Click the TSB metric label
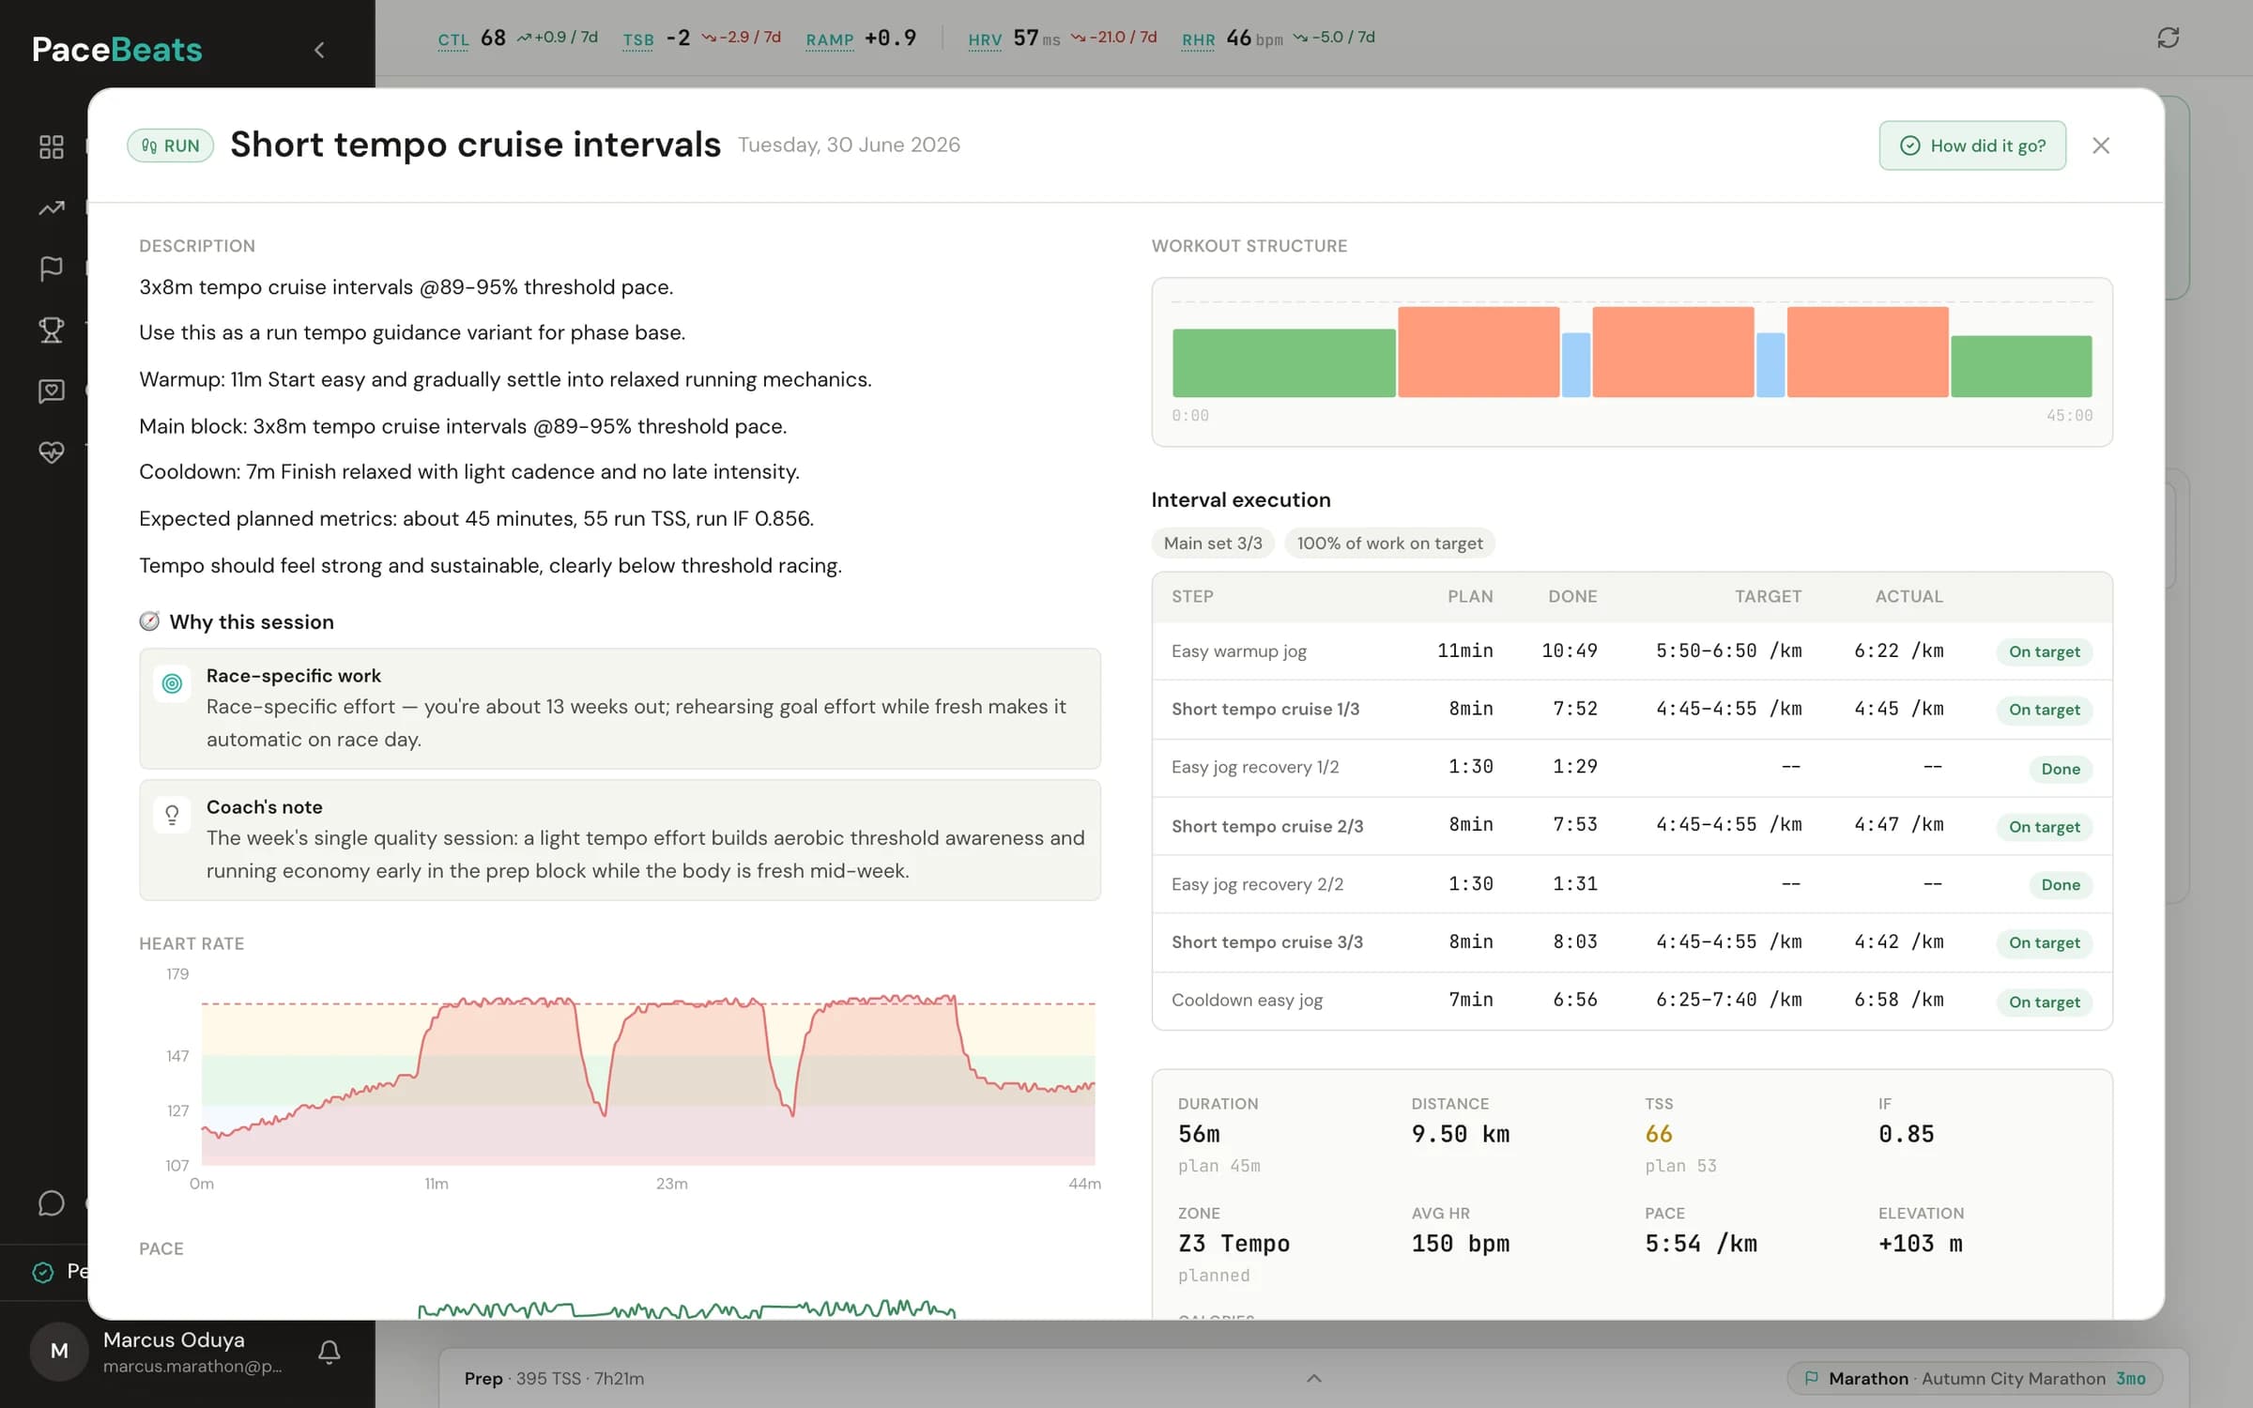This screenshot has width=2253, height=1408. 638,39
